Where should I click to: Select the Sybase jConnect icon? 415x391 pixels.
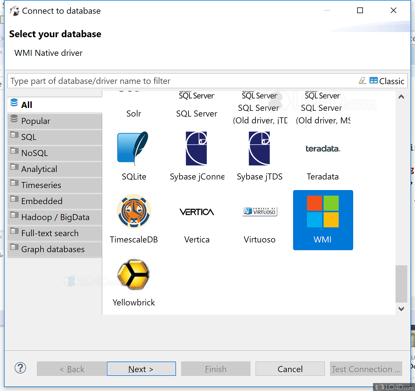(x=196, y=149)
